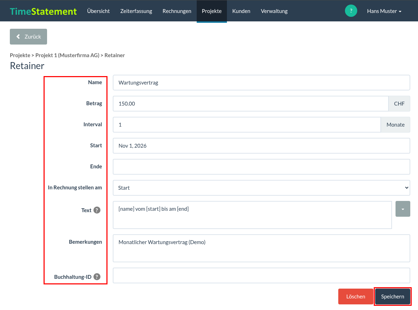Open the Zeiterfassung menu
Image resolution: width=418 pixels, height=310 pixels.
136,11
